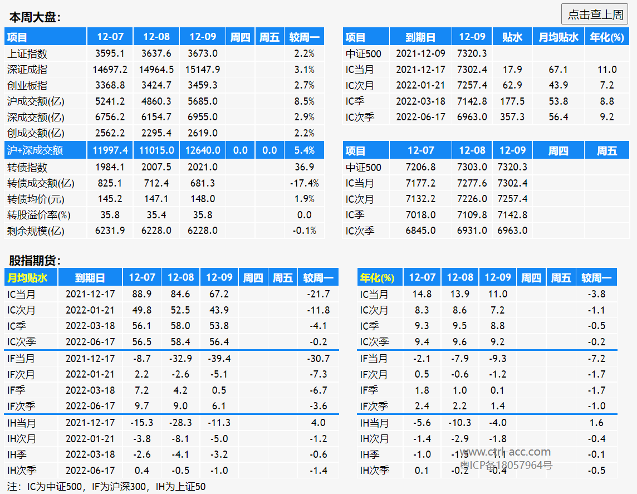Viewport: 637px width, 494px height.
Task: Click the 8.5% change for 沪成交额
Action: (304, 101)
